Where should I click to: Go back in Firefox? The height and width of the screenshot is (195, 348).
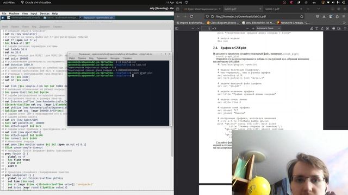178,16
